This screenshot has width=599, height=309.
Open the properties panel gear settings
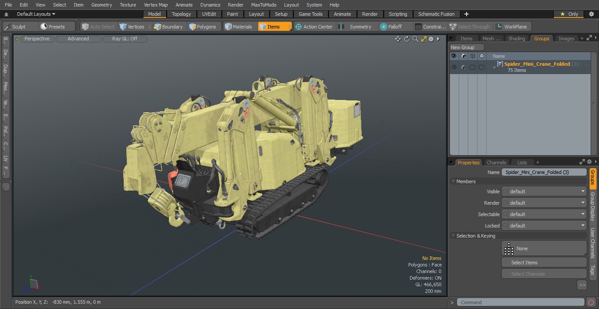click(589, 162)
